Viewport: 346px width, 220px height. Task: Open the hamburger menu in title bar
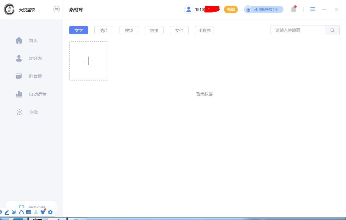pos(312,9)
